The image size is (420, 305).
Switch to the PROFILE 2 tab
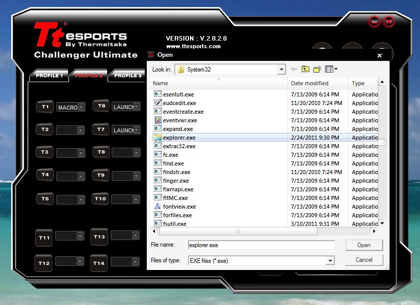coord(88,76)
